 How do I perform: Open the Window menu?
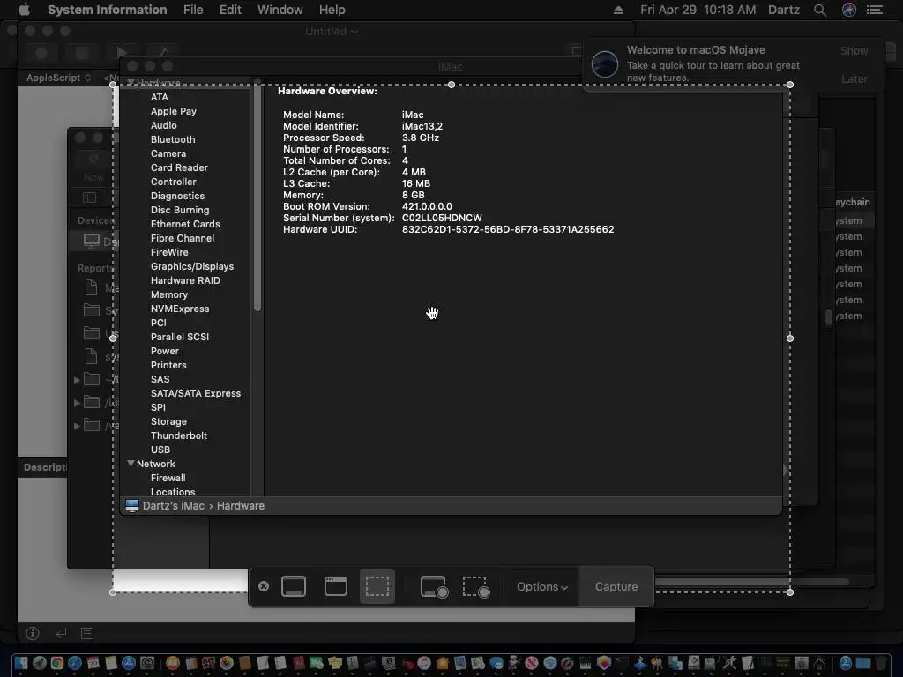click(280, 10)
